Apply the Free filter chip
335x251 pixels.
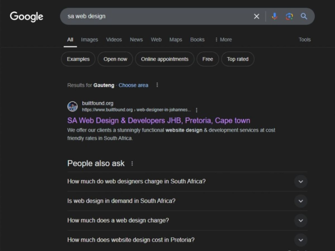tap(207, 59)
